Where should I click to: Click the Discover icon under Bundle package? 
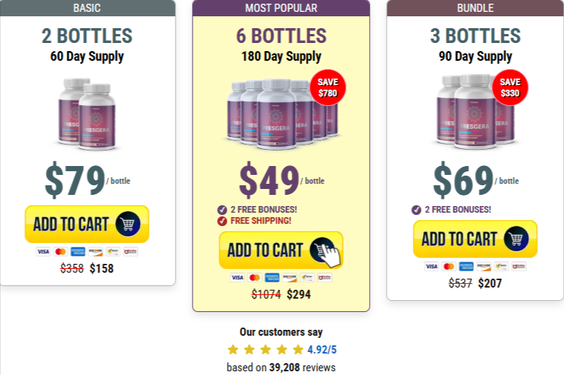coord(484,266)
